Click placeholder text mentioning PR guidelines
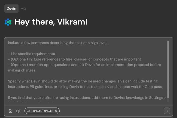 coord(85,87)
